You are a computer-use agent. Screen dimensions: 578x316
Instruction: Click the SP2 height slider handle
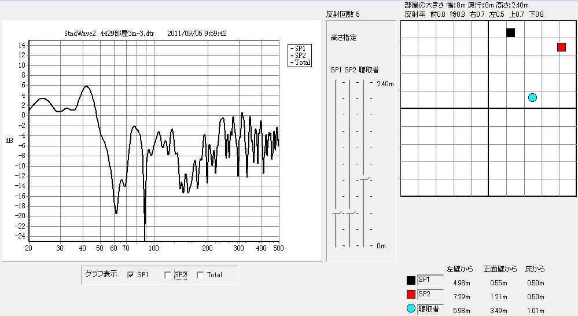click(349, 213)
